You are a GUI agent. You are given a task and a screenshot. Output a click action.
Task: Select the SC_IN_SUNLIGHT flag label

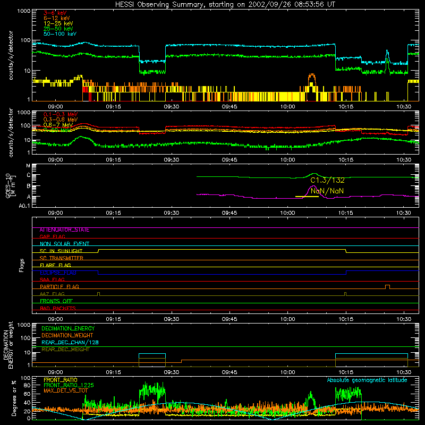pyautogui.click(x=61, y=251)
